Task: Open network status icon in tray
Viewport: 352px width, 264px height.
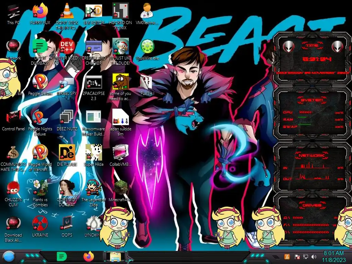Action: pos(305,256)
